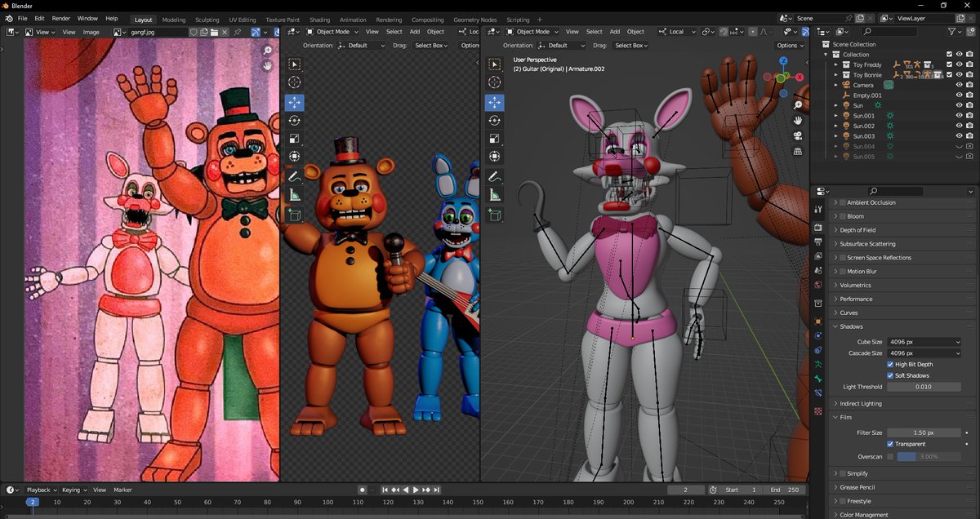Open the World properties tab
Viewport: 980px width, 519px height.
pos(818,285)
